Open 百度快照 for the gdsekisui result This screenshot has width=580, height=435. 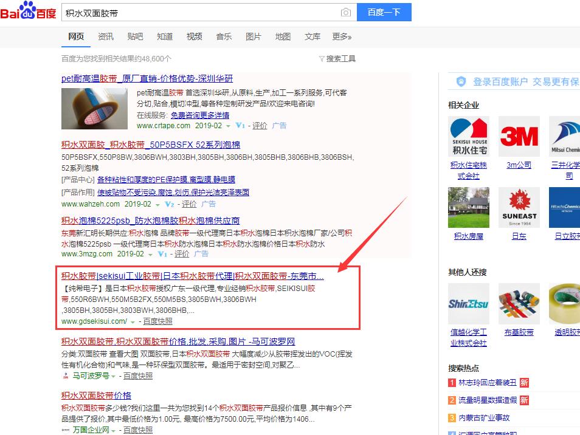point(157,321)
